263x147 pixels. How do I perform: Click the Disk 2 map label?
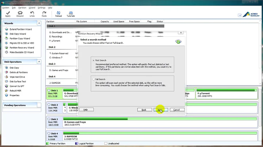54,105
